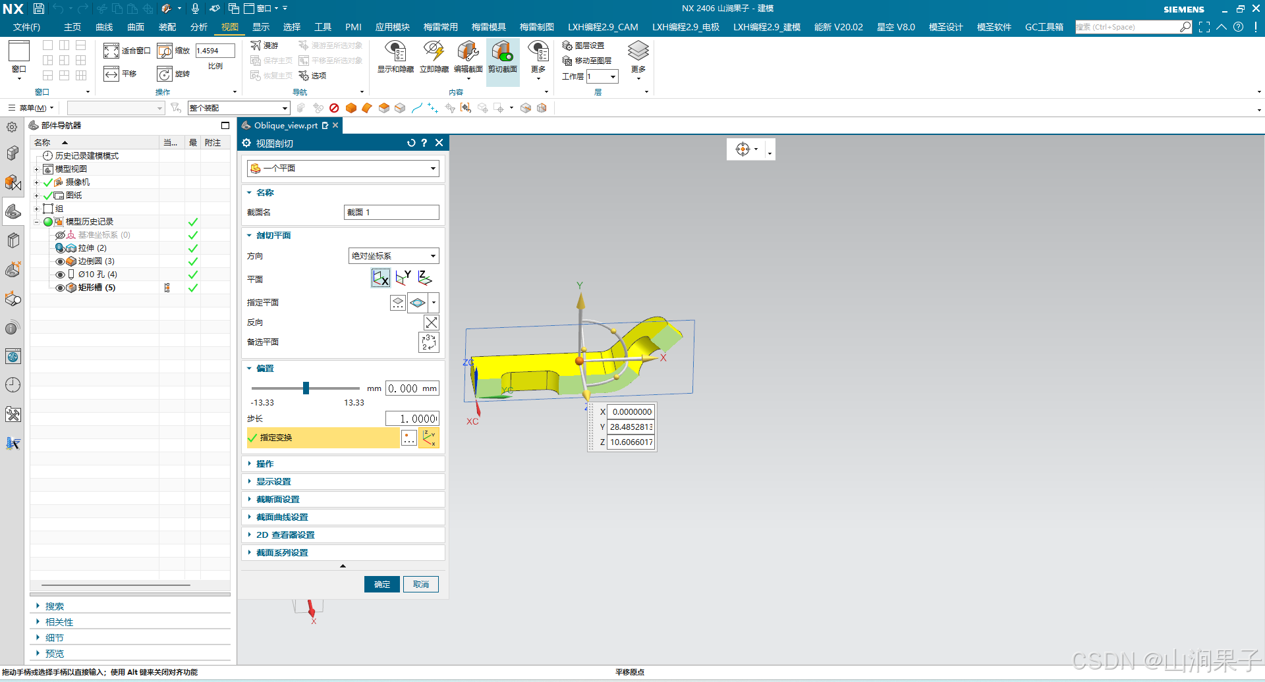The height and width of the screenshot is (682, 1265).
Task: Click the Reverse Direction (反向) icon
Action: [431, 323]
